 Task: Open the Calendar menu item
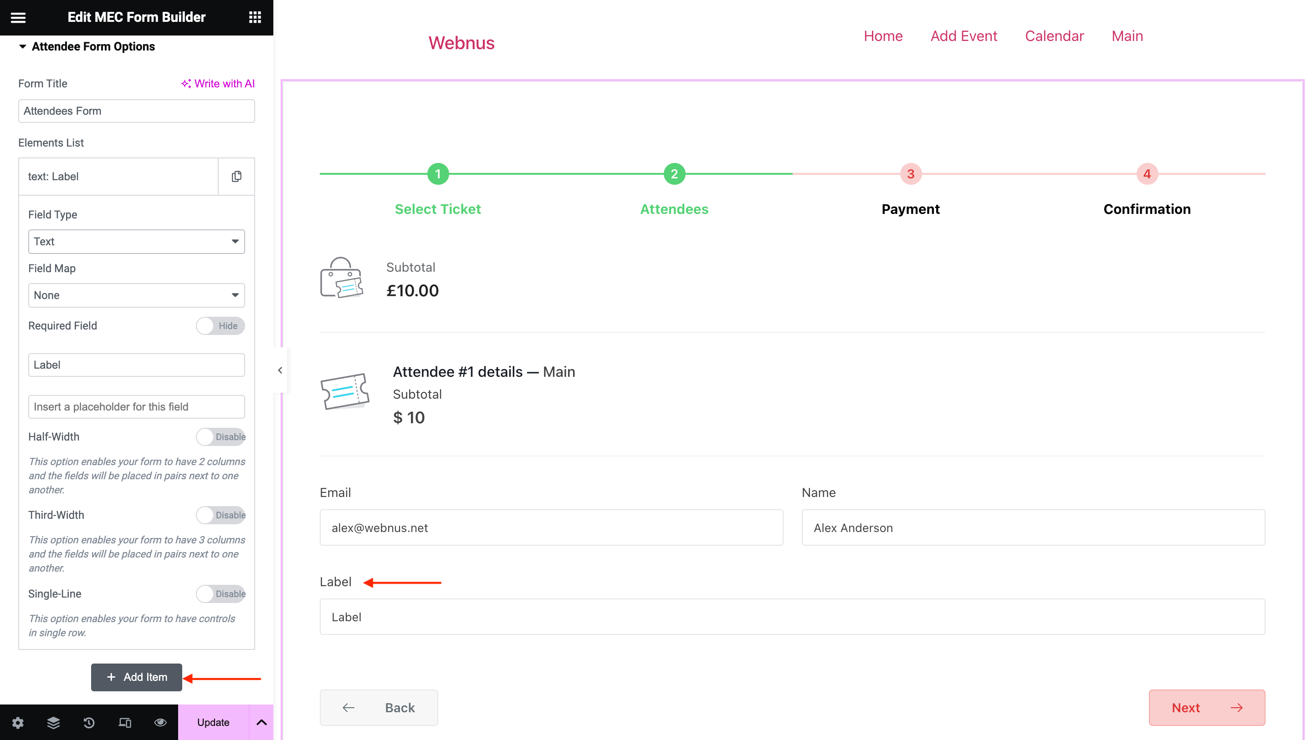coord(1054,36)
